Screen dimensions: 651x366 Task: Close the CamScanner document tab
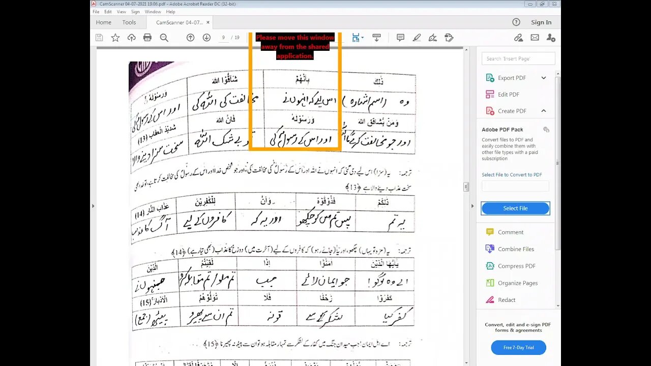[208, 22]
